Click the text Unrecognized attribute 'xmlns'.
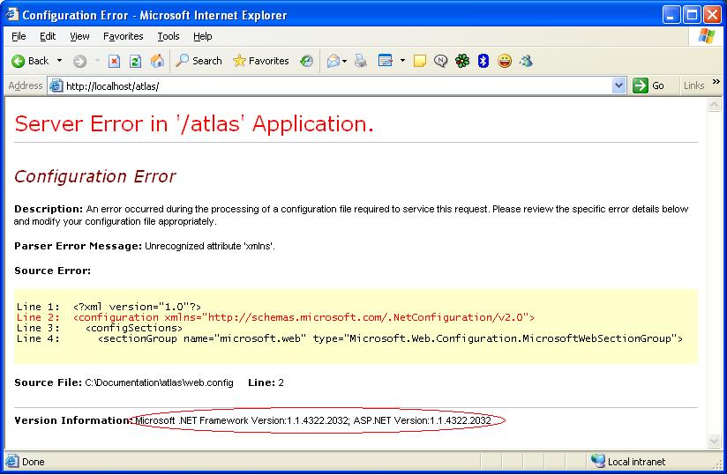This screenshot has height=475, width=727. [210, 246]
